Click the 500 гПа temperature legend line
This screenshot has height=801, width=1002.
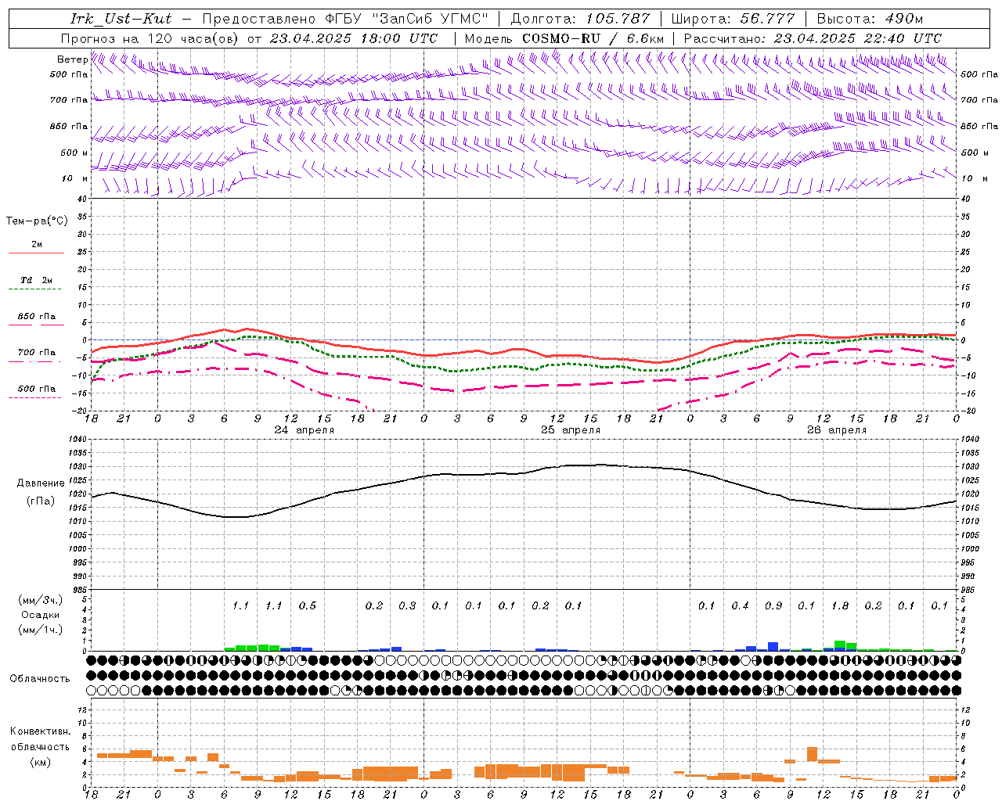coord(36,397)
